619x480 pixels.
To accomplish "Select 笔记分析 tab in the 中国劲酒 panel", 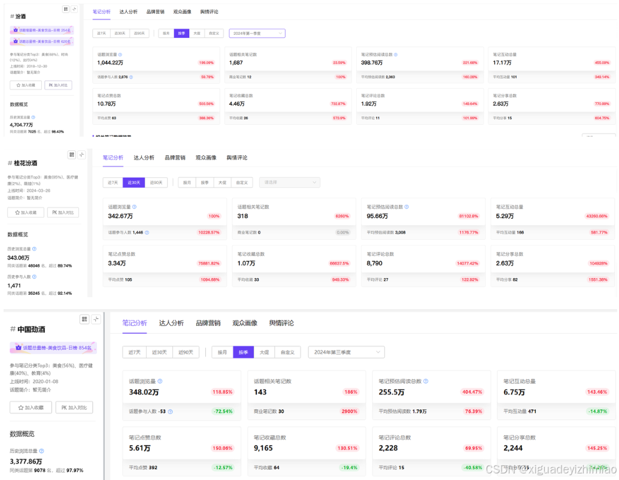I will coord(135,323).
